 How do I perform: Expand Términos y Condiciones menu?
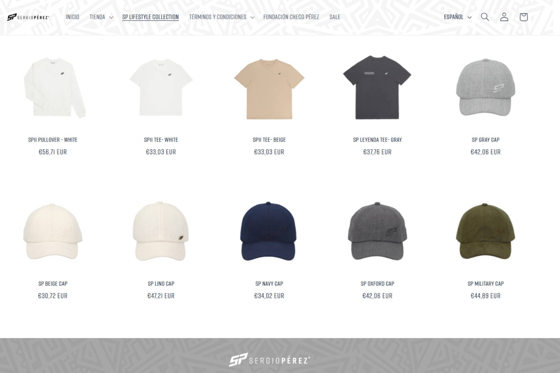(222, 17)
